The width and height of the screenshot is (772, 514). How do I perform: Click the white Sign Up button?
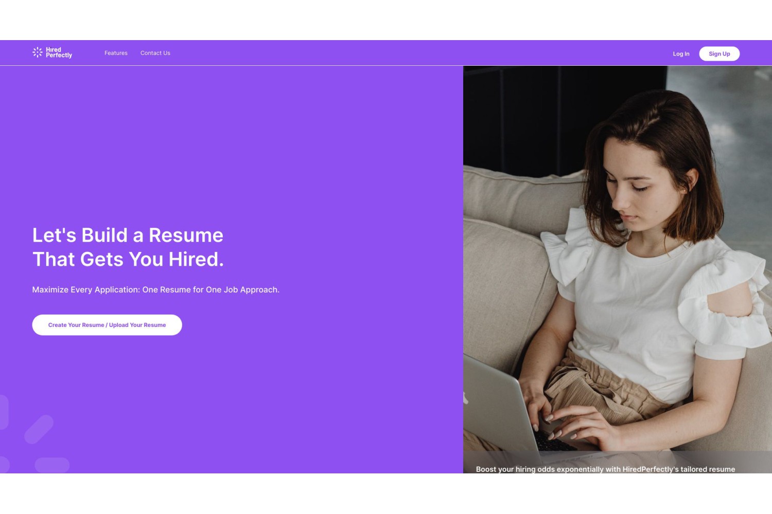[x=719, y=54]
